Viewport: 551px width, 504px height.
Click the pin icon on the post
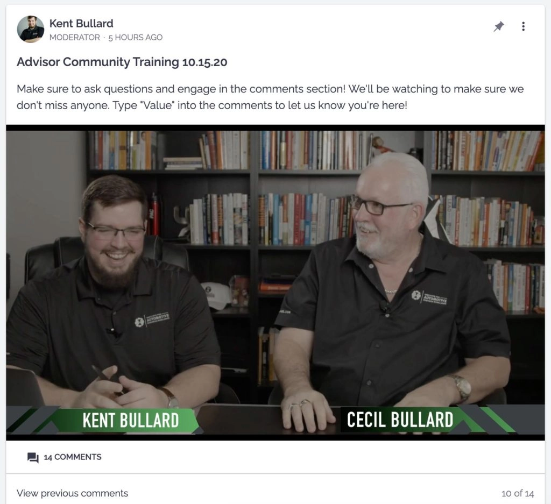(499, 26)
